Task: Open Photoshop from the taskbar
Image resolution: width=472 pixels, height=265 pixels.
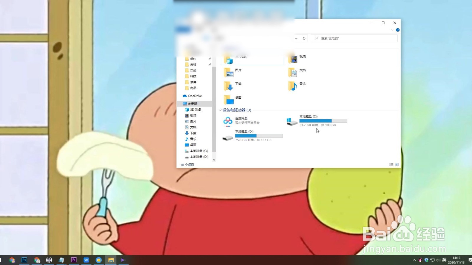Action: [x=24, y=260]
